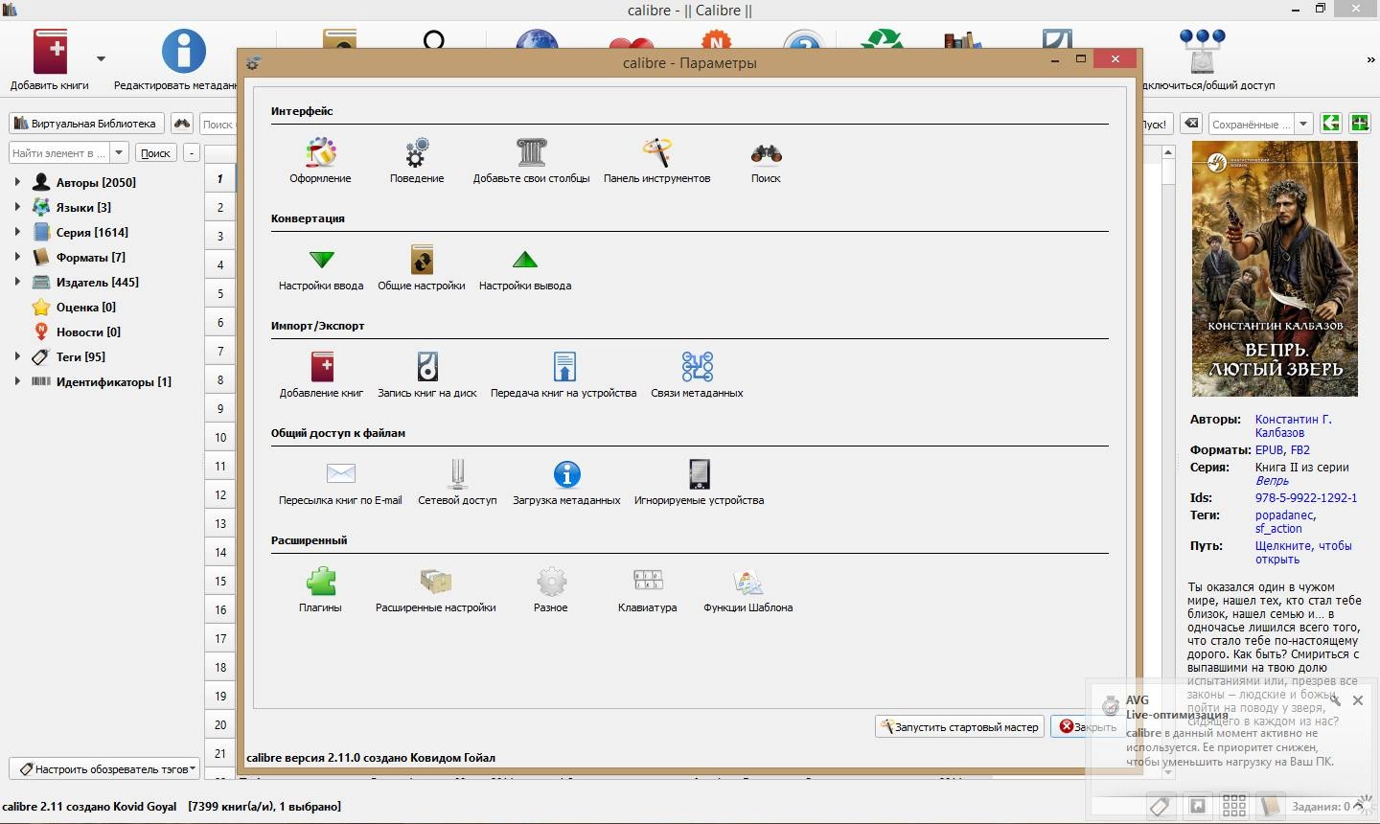Open Передача книг на устройства settings
1380x824 pixels.
coord(563,375)
